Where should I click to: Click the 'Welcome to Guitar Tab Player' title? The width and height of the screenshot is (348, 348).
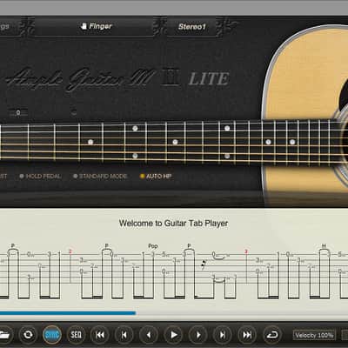click(173, 224)
